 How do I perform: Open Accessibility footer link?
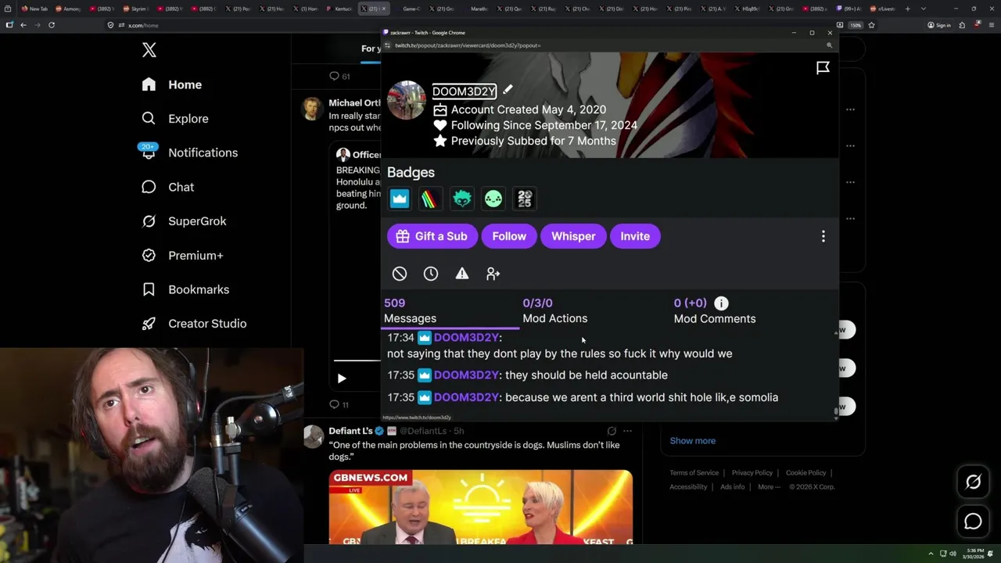[x=688, y=486]
